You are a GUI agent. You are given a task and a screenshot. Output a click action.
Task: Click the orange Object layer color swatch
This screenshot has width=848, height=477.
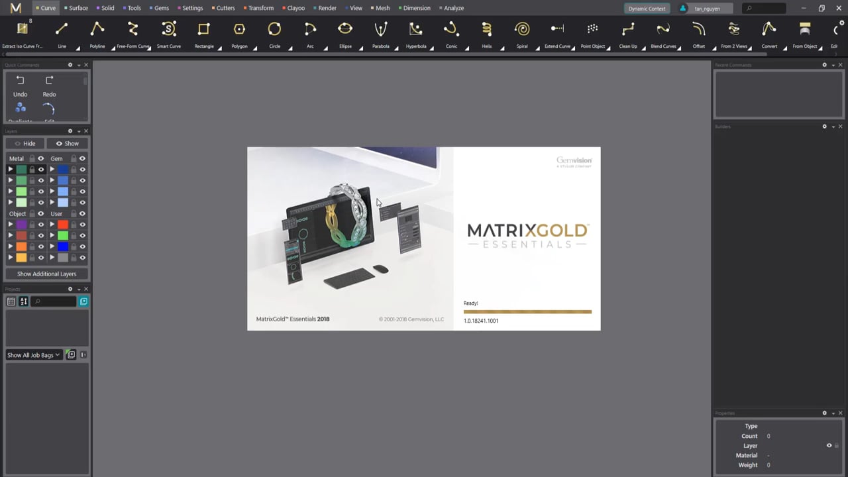[x=21, y=246]
